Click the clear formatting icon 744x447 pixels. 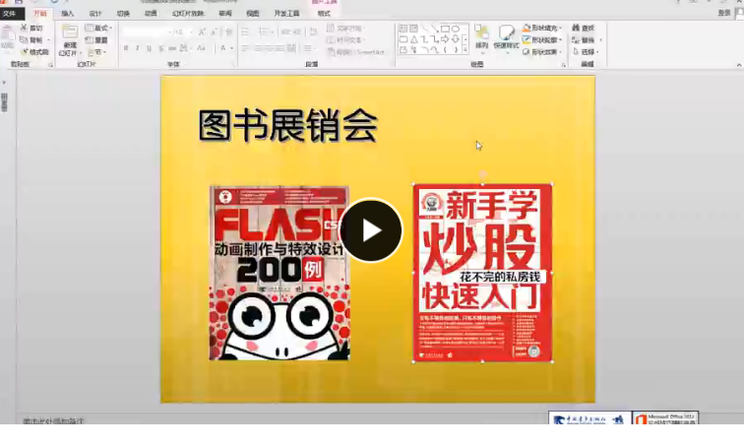pos(228,32)
